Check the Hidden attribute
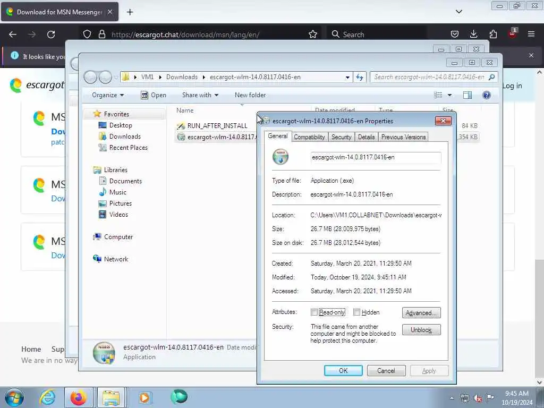Viewport: 544px width, 408px height. (356, 312)
